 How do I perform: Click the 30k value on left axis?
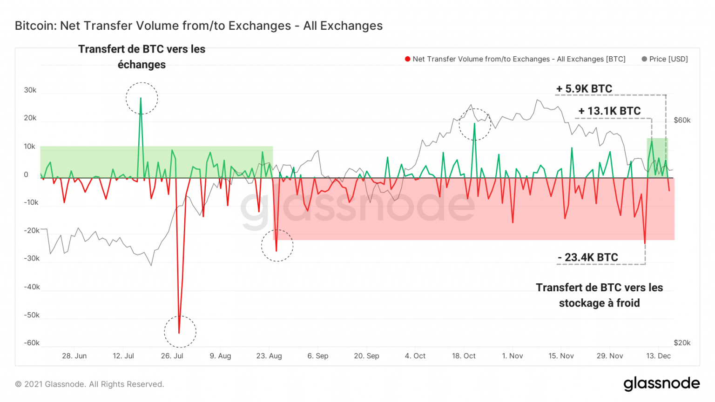[30, 90]
